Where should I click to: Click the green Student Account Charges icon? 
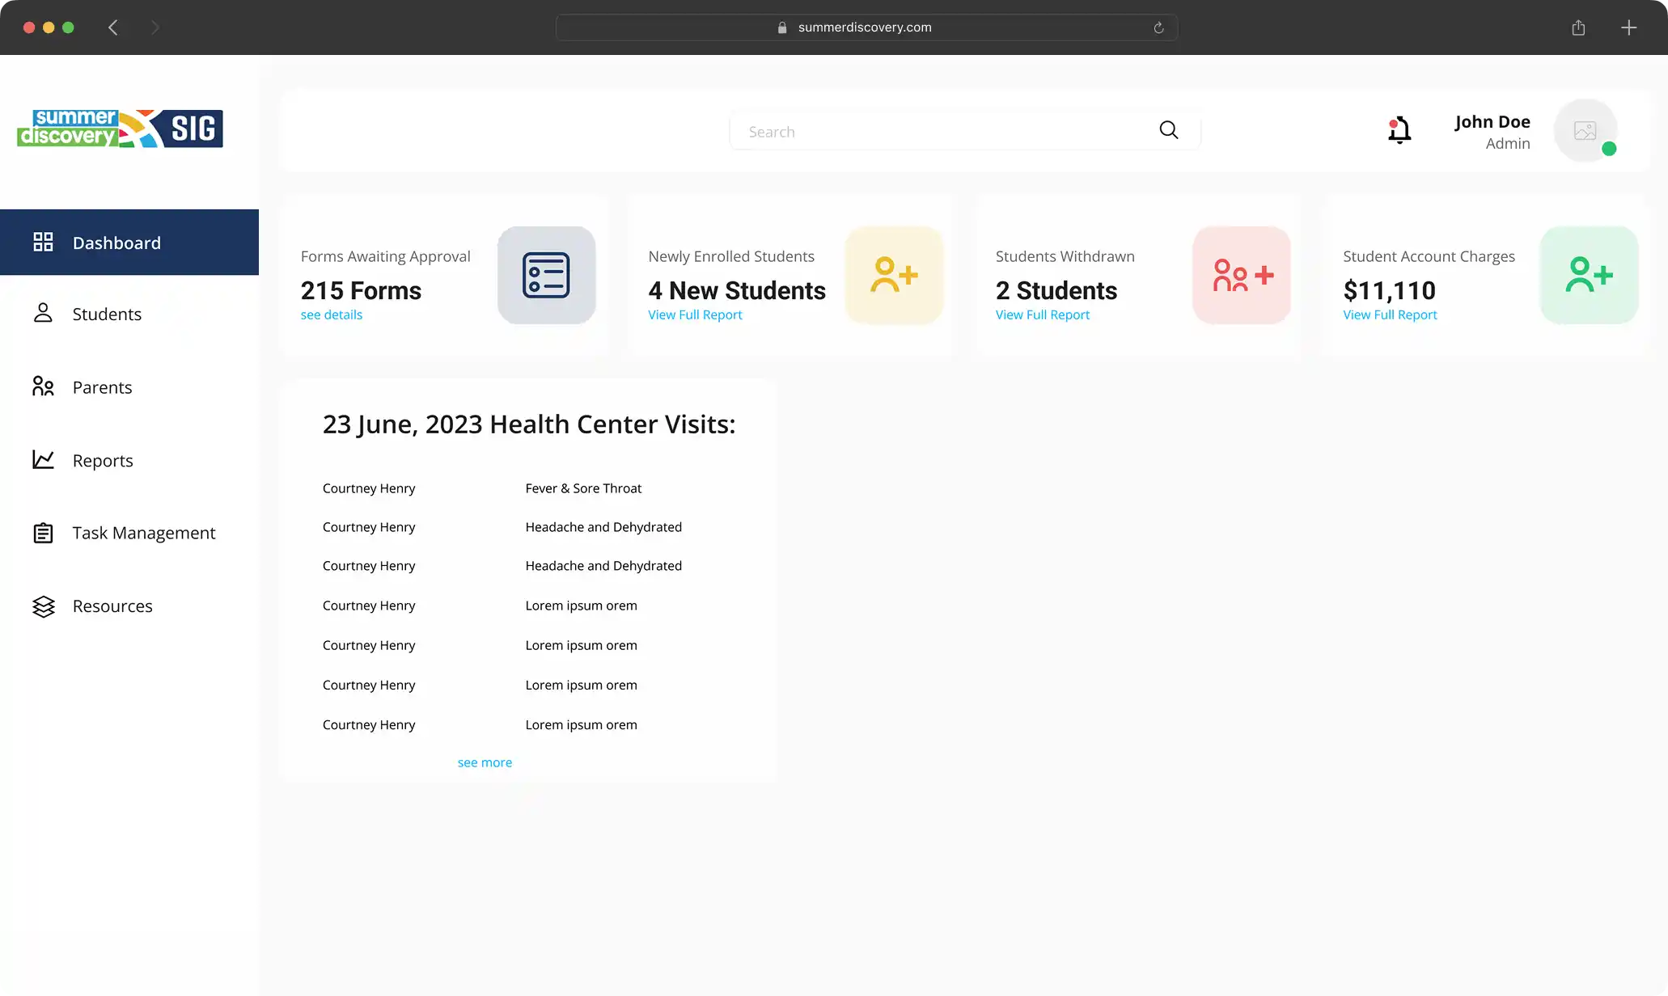(1589, 276)
